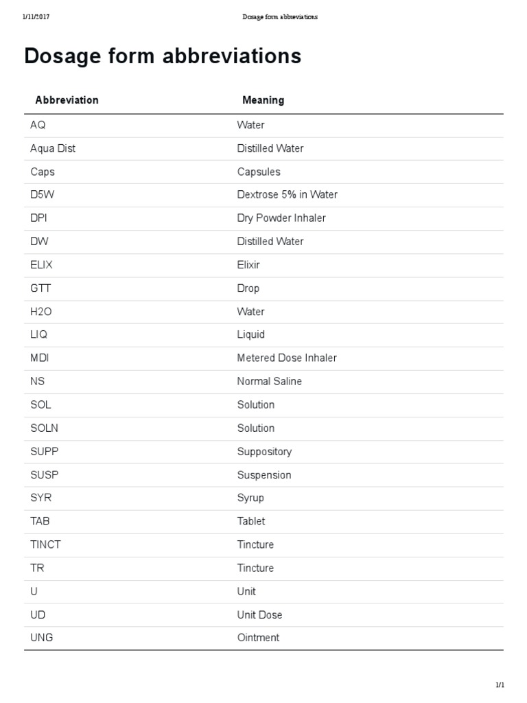The image size is (527, 703).
Task: Click the 1/11/2017 date in header
Action: coord(36,17)
